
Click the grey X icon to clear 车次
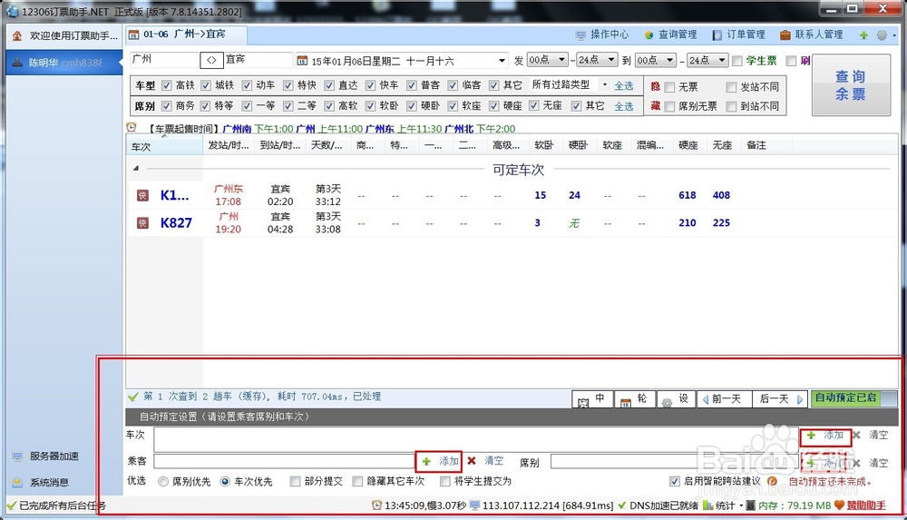pyautogui.click(x=857, y=435)
